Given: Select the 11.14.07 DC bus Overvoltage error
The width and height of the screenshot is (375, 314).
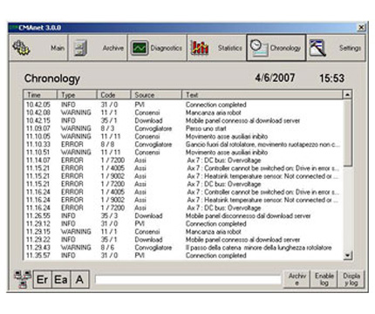Looking at the screenshot, I should point(183,160).
